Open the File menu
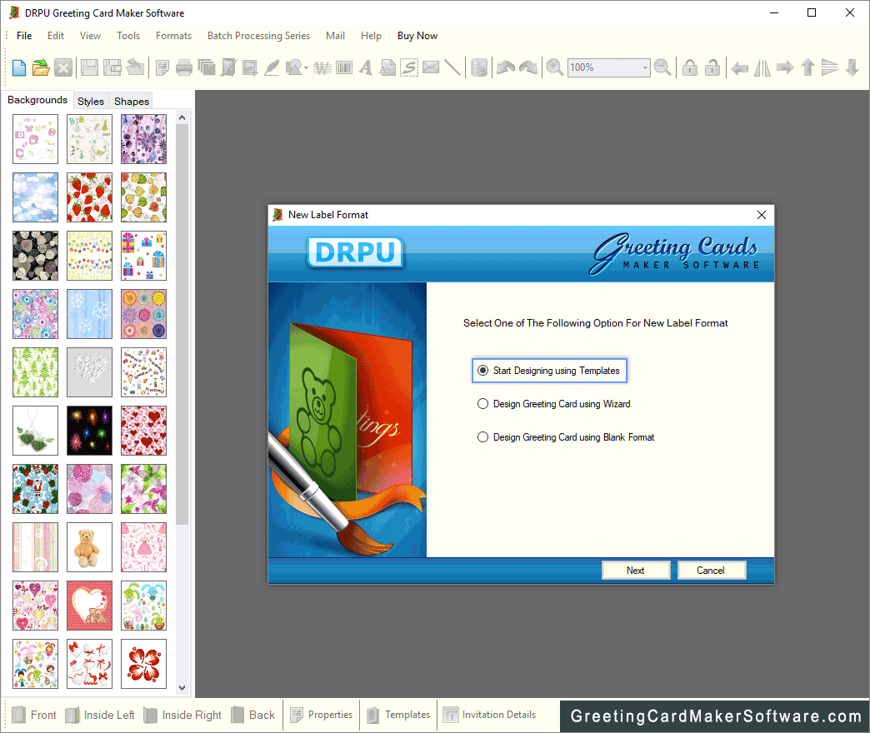 click(24, 36)
